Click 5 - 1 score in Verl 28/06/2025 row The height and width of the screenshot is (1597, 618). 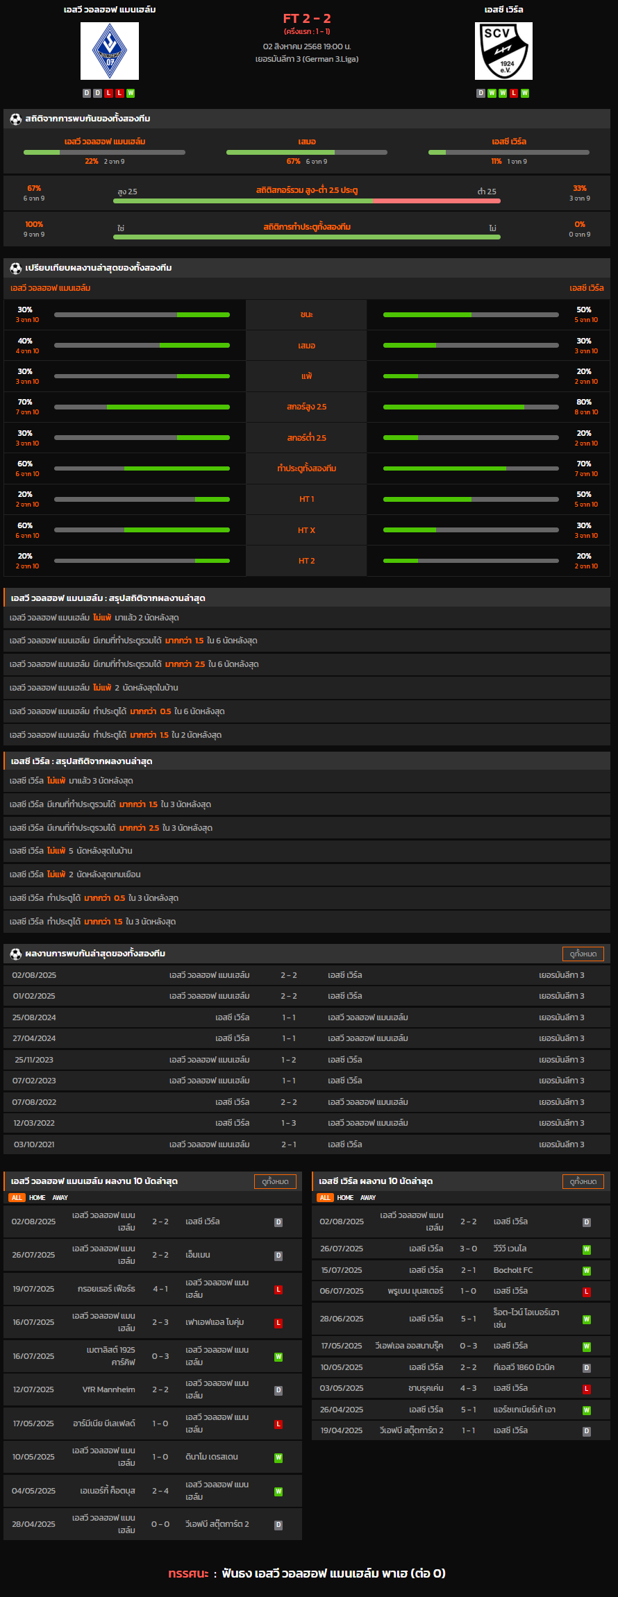pos(468,1319)
